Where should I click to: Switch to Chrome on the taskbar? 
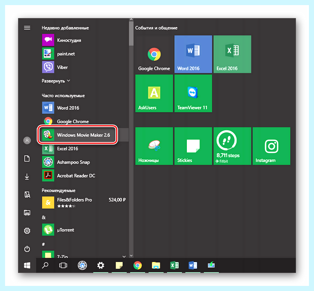click(x=138, y=265)
